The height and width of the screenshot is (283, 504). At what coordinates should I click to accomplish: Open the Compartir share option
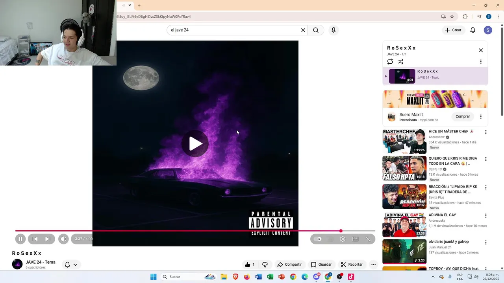[289, 265]
